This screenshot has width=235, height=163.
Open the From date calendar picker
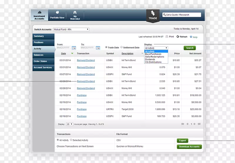pyautogui.click(x=74, y=48)
